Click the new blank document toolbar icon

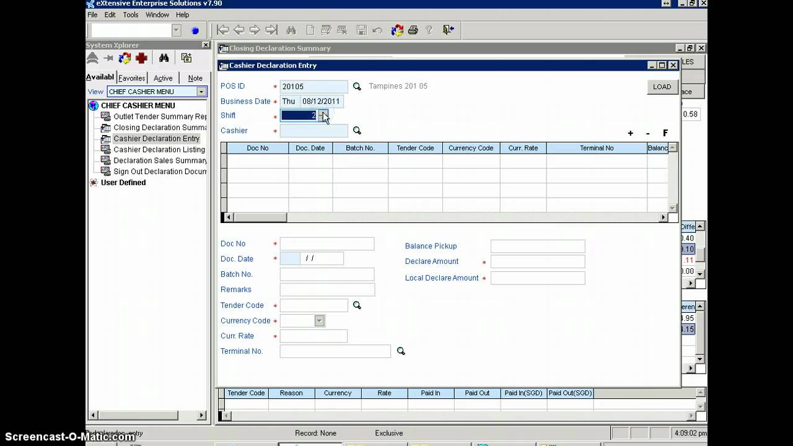point(310,30)
